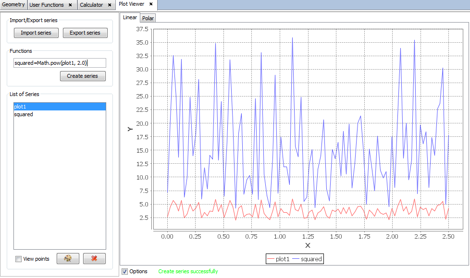The height and width of the screenshot is (278, 470).
Task: Close the Calculator tab
Action: pos(110,5)
